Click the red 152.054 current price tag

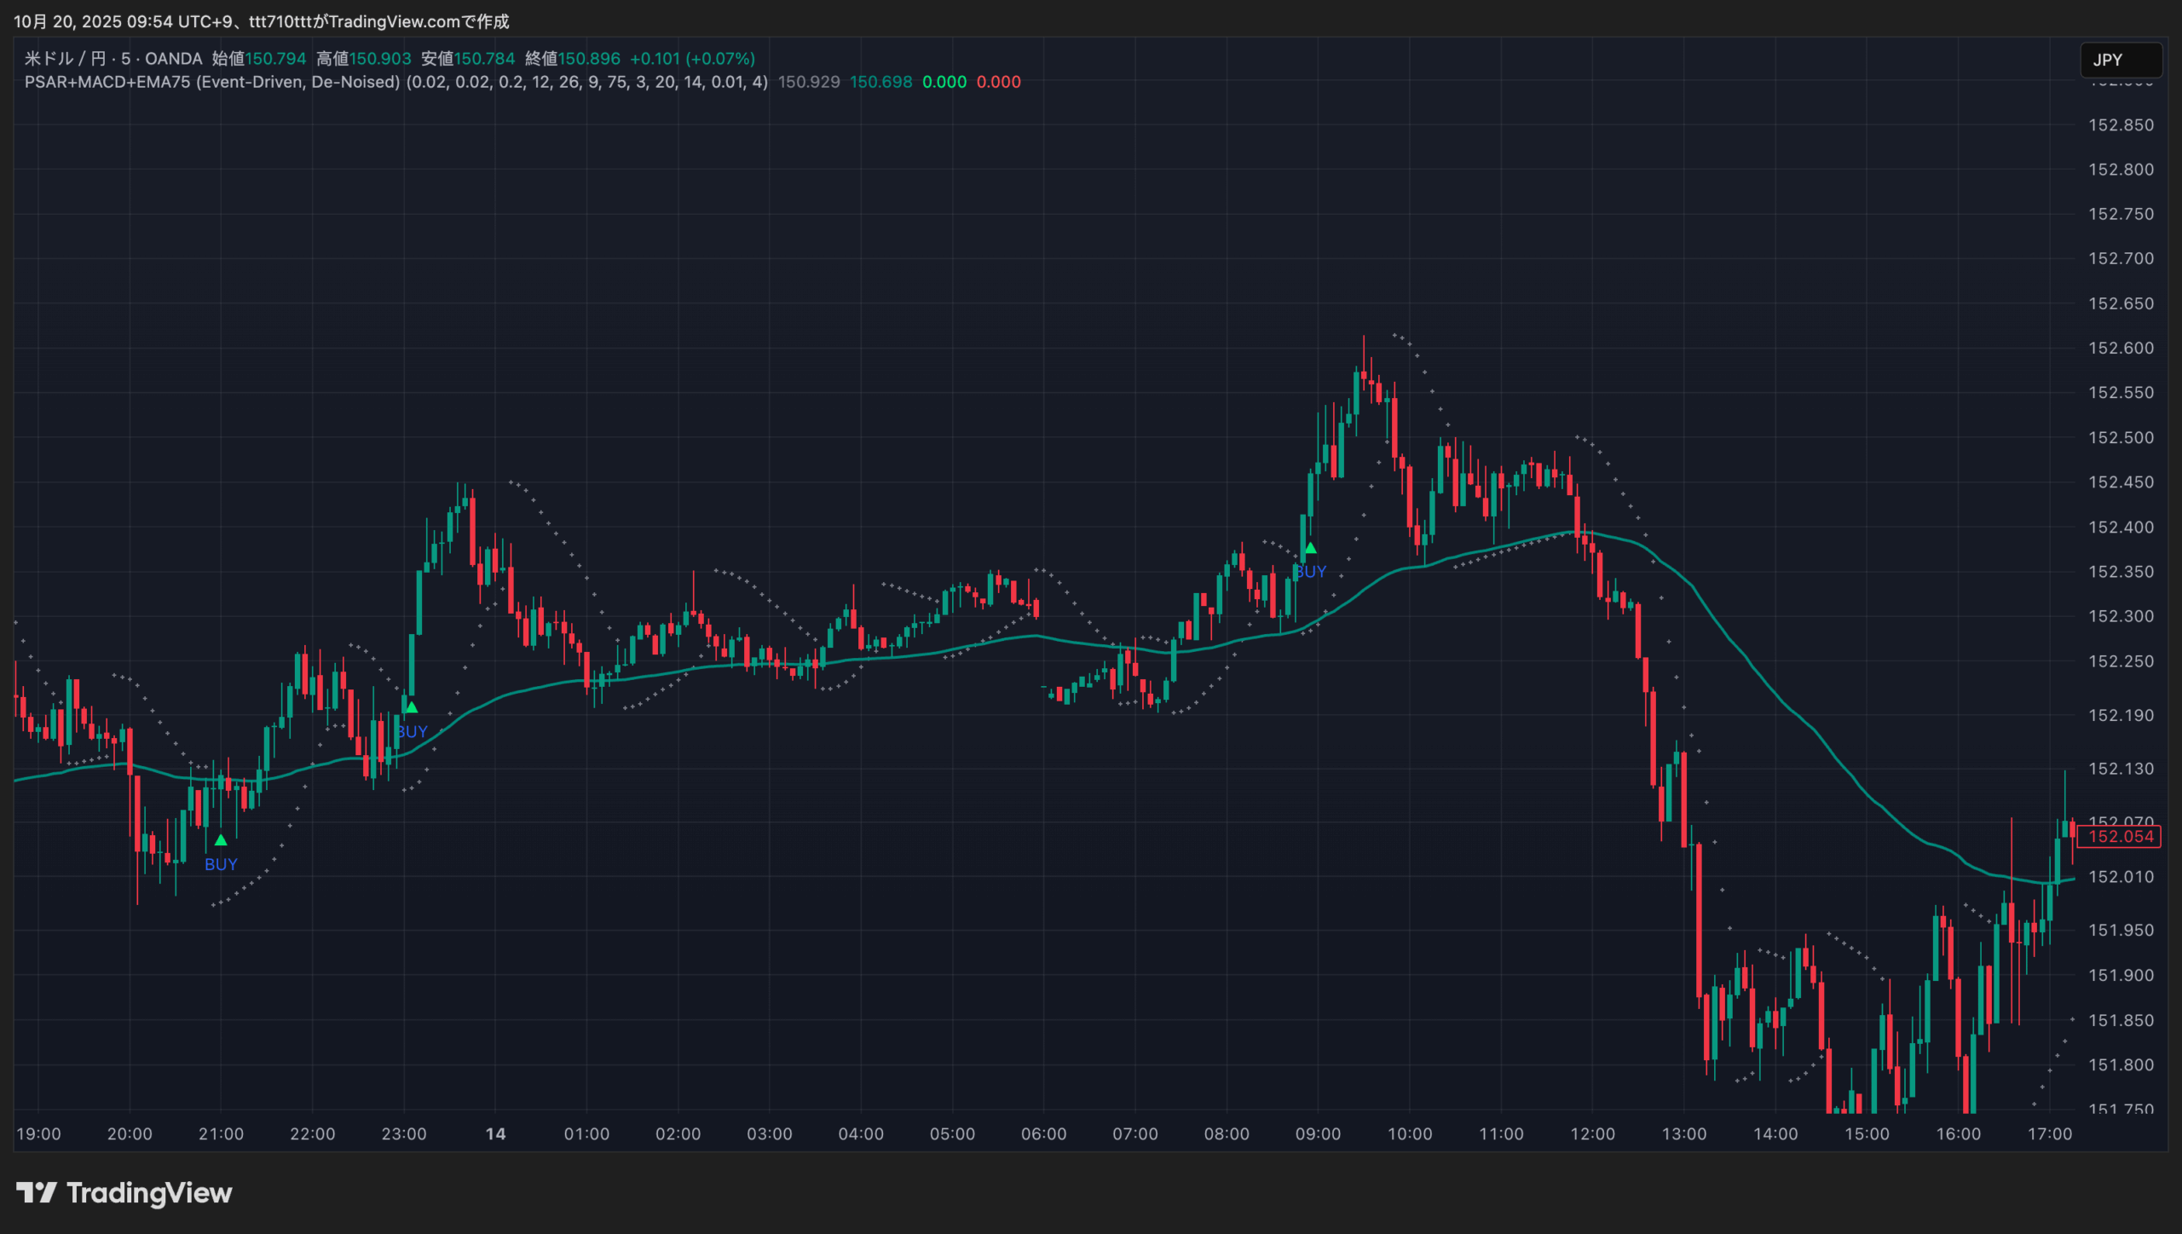tap(2121, 837)
